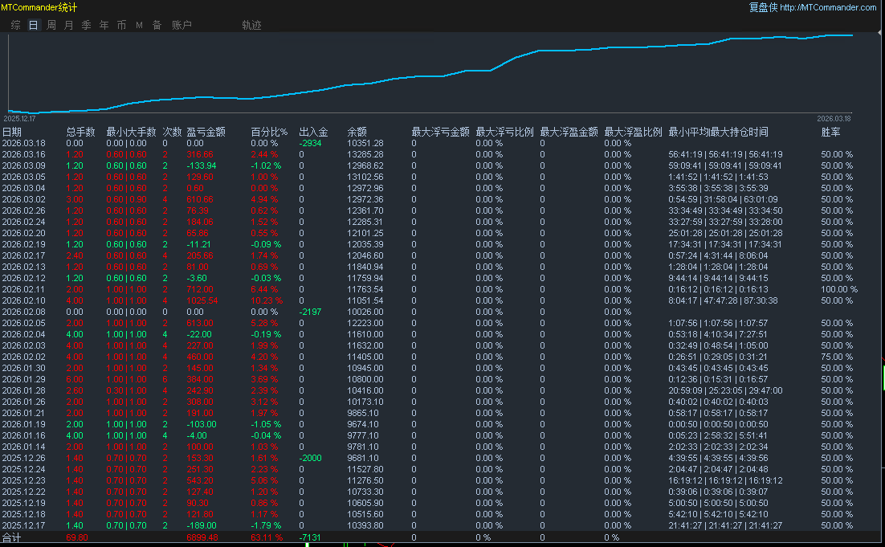
Task: Click the 胜率 column header
Action: click(830, 132)
